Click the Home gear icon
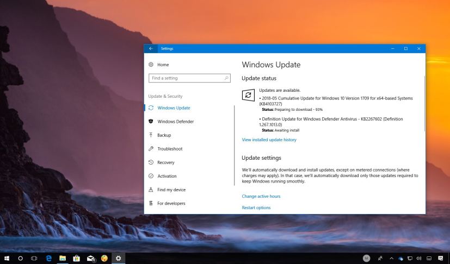Viewport: 450px width, 264px height. tap(151, 65)
